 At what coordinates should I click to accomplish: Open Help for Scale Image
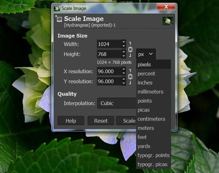[x=71, y=121]
